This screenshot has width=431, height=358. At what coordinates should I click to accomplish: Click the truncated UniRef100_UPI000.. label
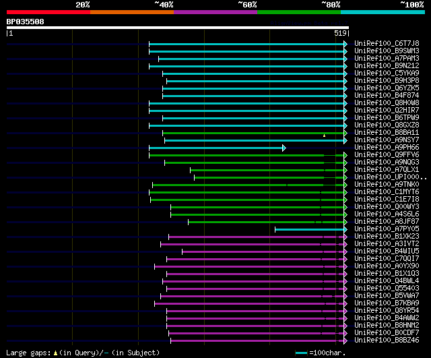pyautogui.click(x=391, y=177)
